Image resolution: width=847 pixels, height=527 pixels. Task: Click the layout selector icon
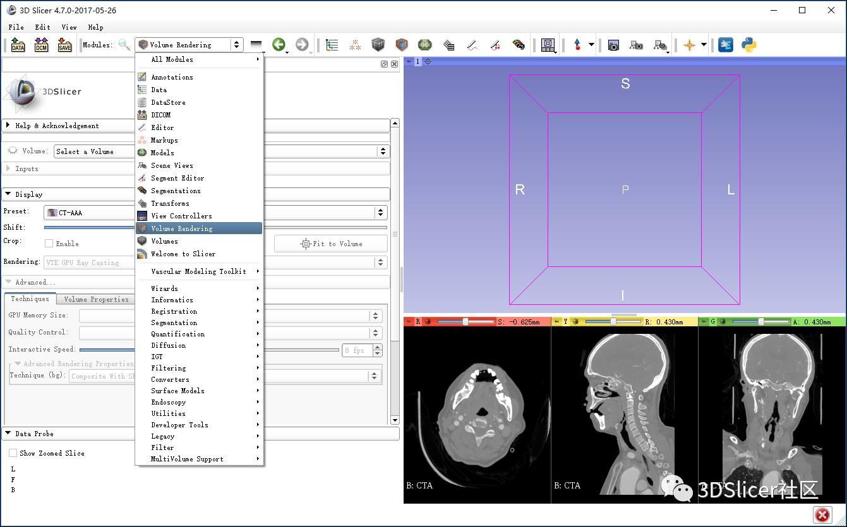pyautogui.click(x=548, y=45)
